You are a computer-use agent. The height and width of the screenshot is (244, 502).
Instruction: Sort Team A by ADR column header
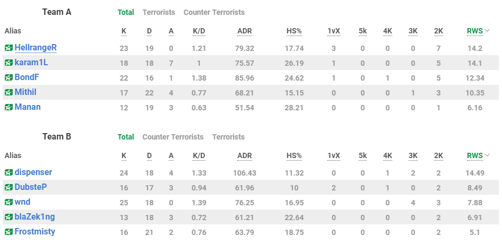click(x=245, y=31)
